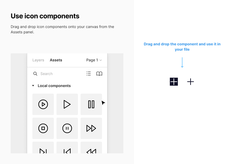Select the stop-in-circle icon component
The image size is (229, 164).
[x=43, y=128]
